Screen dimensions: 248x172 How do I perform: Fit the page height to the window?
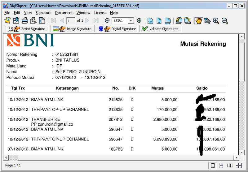pyautogui.click(x=159, y=21)
